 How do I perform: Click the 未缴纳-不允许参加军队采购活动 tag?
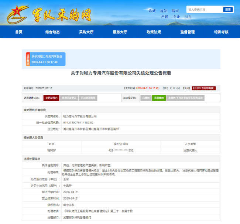tap(185, 98)
